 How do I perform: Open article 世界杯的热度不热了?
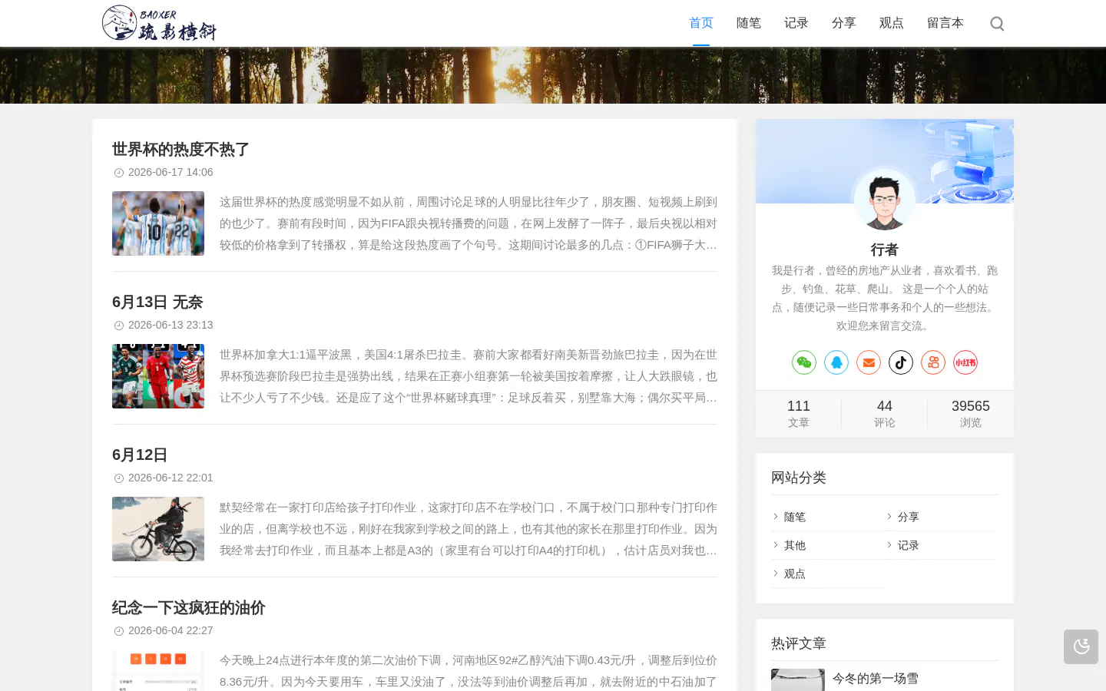180,149
